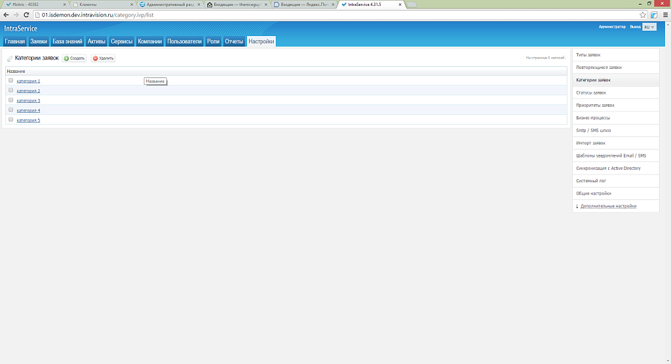Open Повторяющиеся заявки in the sidebar
This screenshot has height=364, width=671.
click(x=616, y=68)
